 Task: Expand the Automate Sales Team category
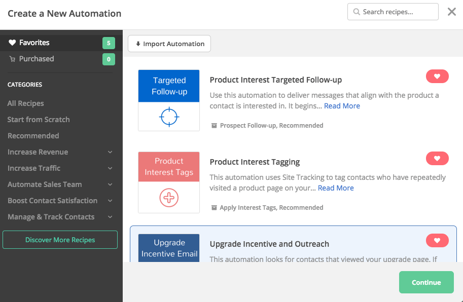point(110,184)
